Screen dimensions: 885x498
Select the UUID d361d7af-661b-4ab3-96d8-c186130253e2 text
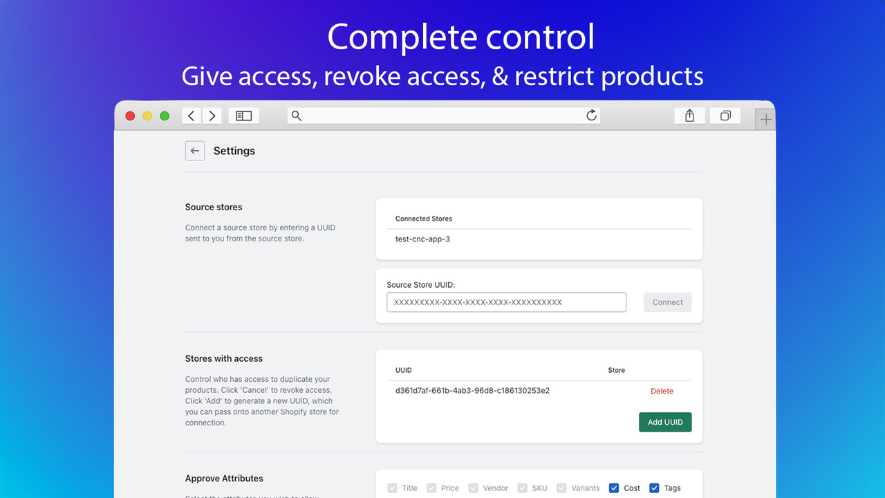coord(472,391)
